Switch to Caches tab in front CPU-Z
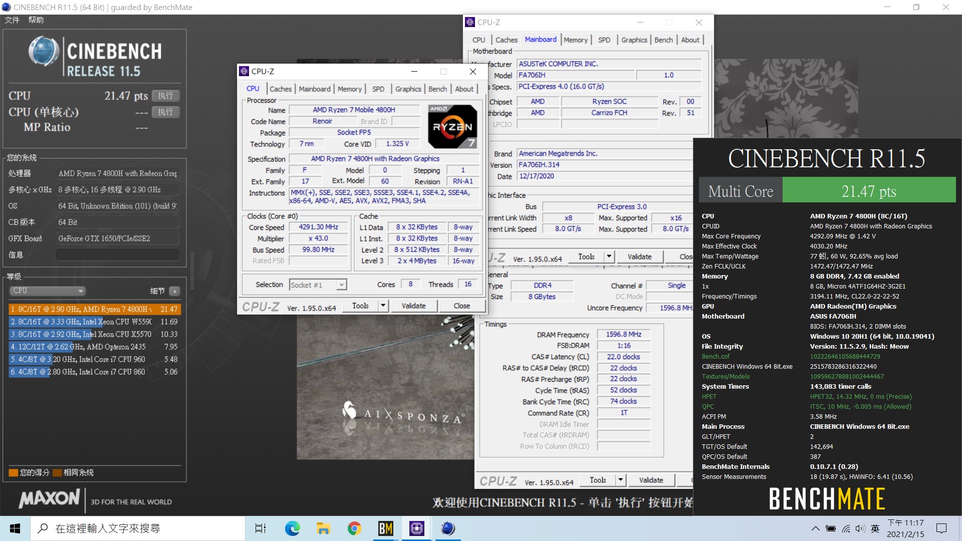This screenshot has height=541, width=962. 281,89
